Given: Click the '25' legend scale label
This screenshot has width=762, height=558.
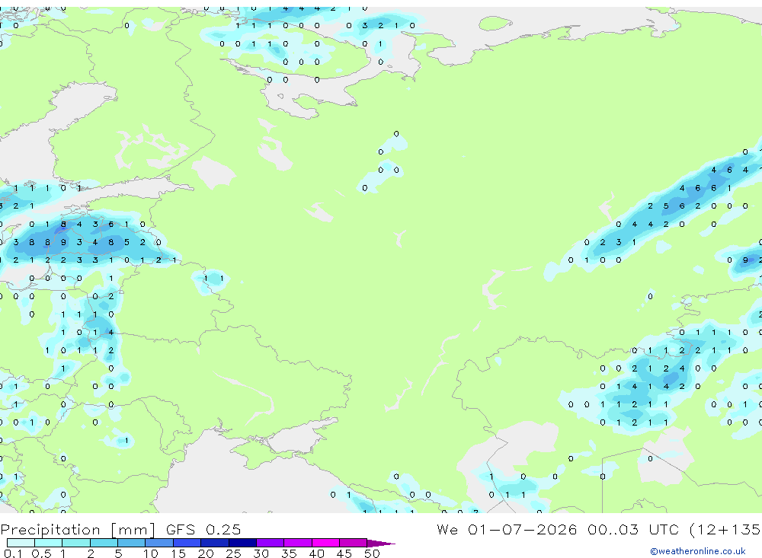Looking at the screenshot, I should click(233, 553).
